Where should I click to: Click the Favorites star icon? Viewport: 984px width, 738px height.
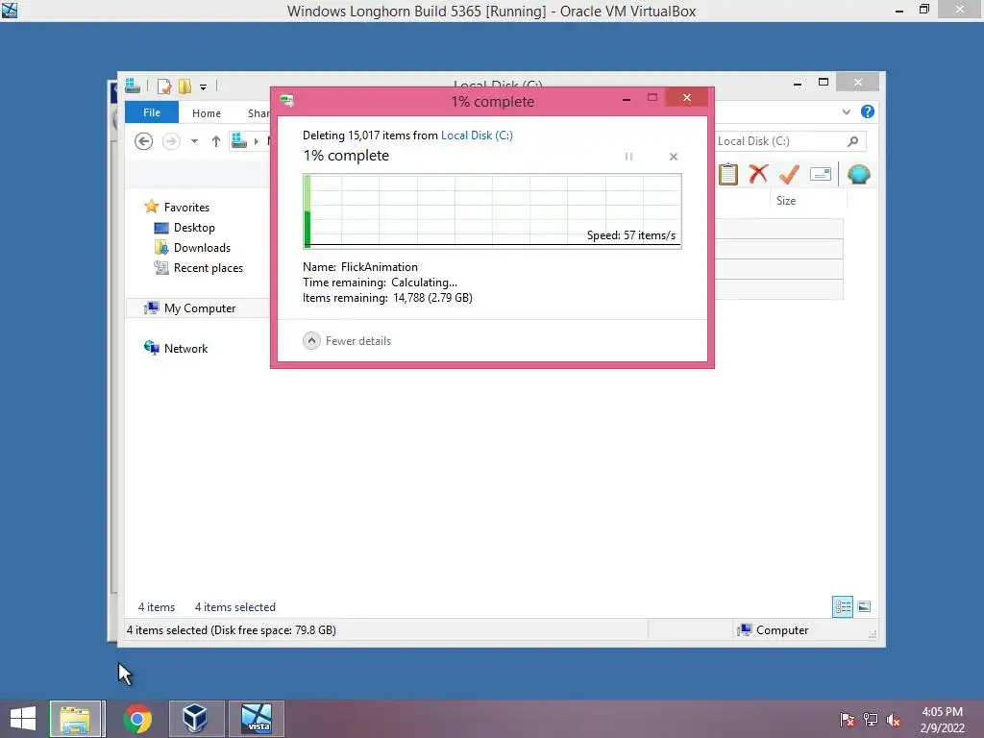pos(151,207)
